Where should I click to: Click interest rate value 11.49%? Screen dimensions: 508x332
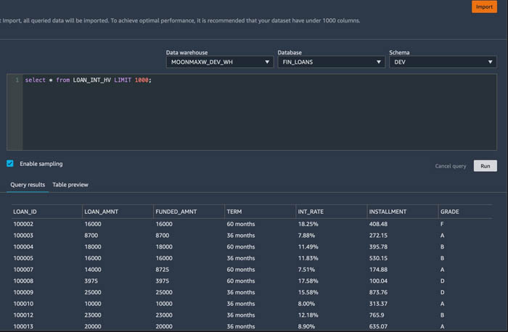pos(308,246)
